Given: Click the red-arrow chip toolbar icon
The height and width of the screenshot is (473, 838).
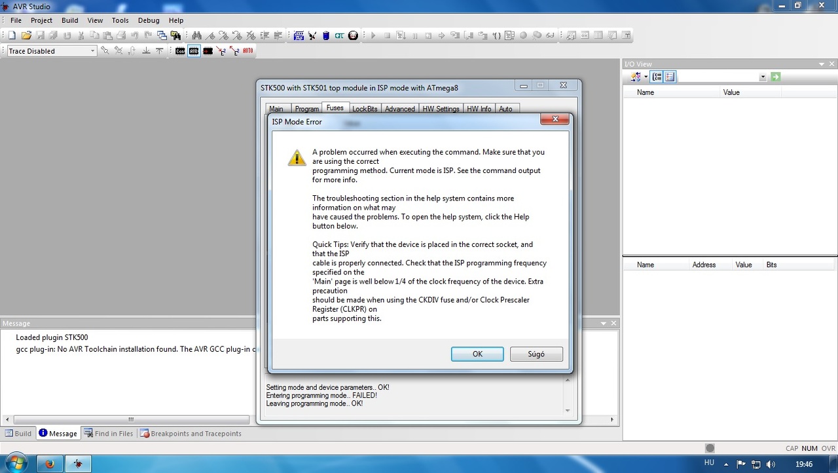Looking at the screenshot, I should 208,50.
